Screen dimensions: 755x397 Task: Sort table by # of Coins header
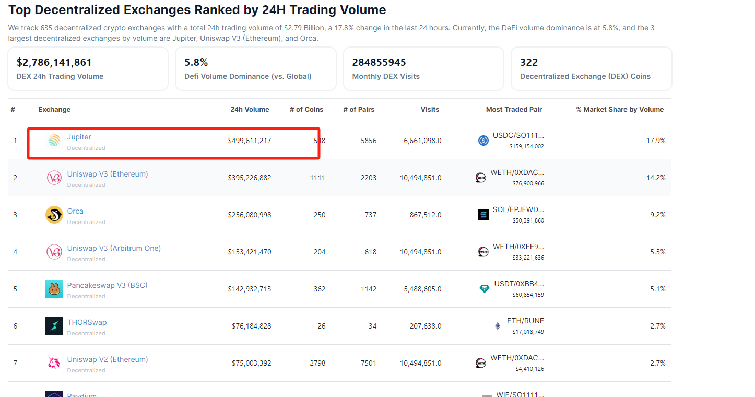(x=306, y=110)
